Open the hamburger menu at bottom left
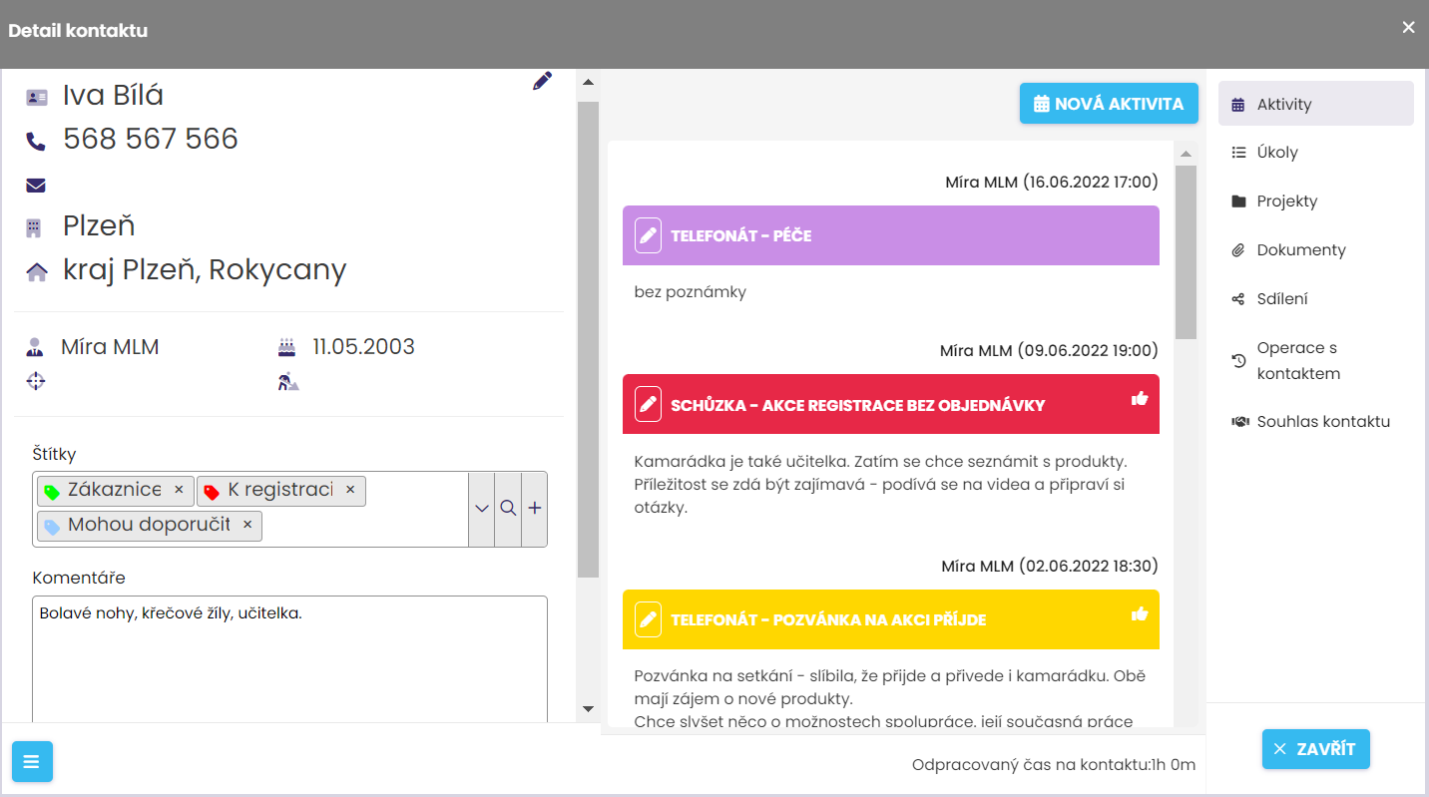 tap(32, 762)
